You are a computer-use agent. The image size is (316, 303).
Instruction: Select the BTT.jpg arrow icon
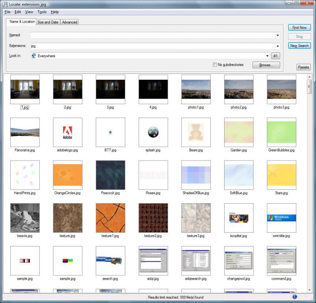pyautogui.click(x=110, y=132)
